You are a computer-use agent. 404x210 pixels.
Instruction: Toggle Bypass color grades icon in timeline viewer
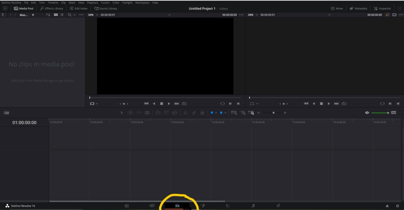[x=387, y=15]
